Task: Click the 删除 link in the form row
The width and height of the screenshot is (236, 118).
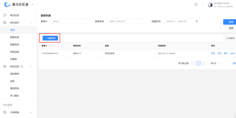Action: [226, 53]
